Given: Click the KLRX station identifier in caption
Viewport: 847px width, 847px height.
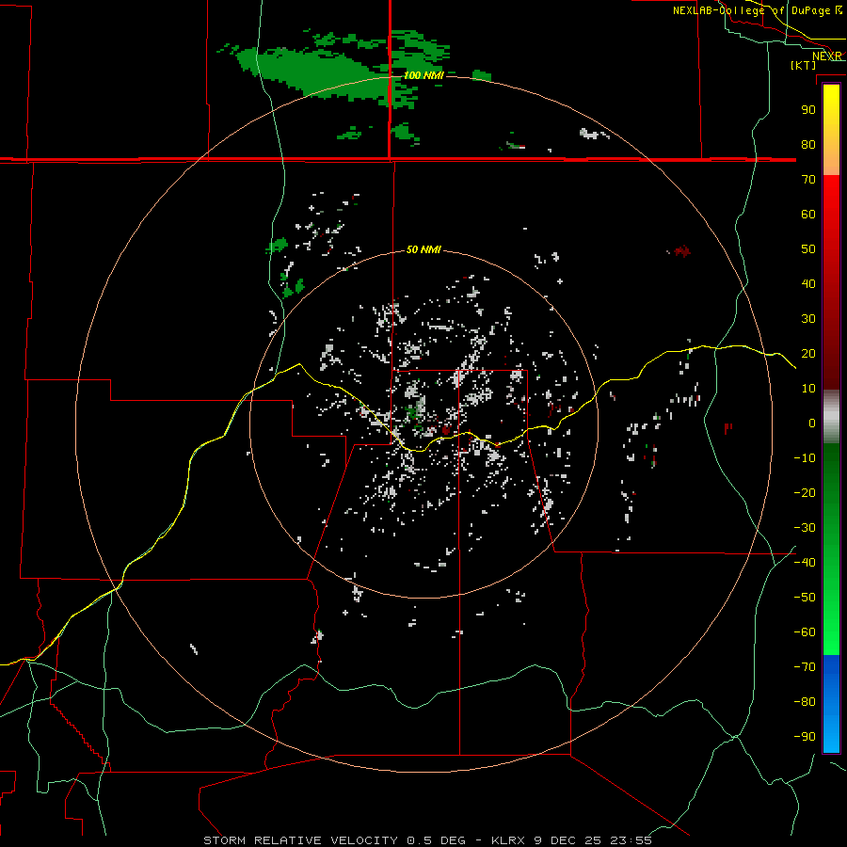Looking at the screenshot, I should [508, 840].
